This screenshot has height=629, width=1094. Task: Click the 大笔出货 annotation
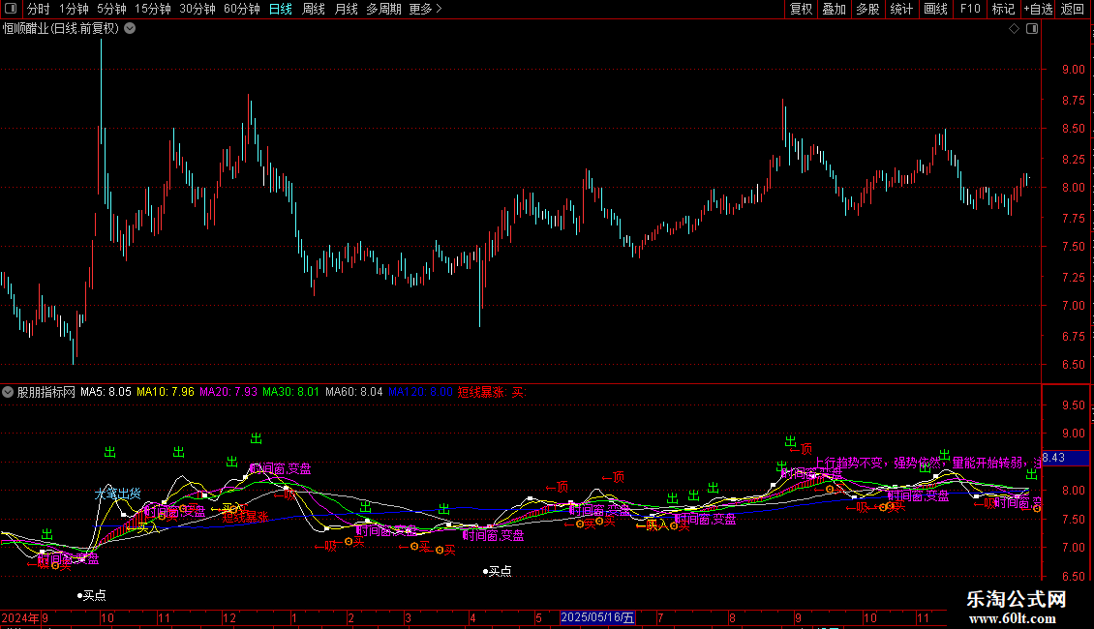pyautogui.click(x=118, y=494)
